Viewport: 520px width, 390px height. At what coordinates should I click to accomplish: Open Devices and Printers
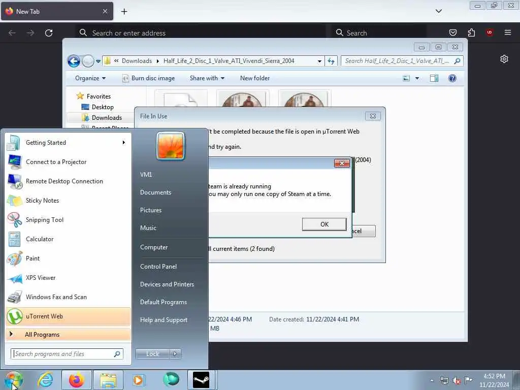click(167, 284)
